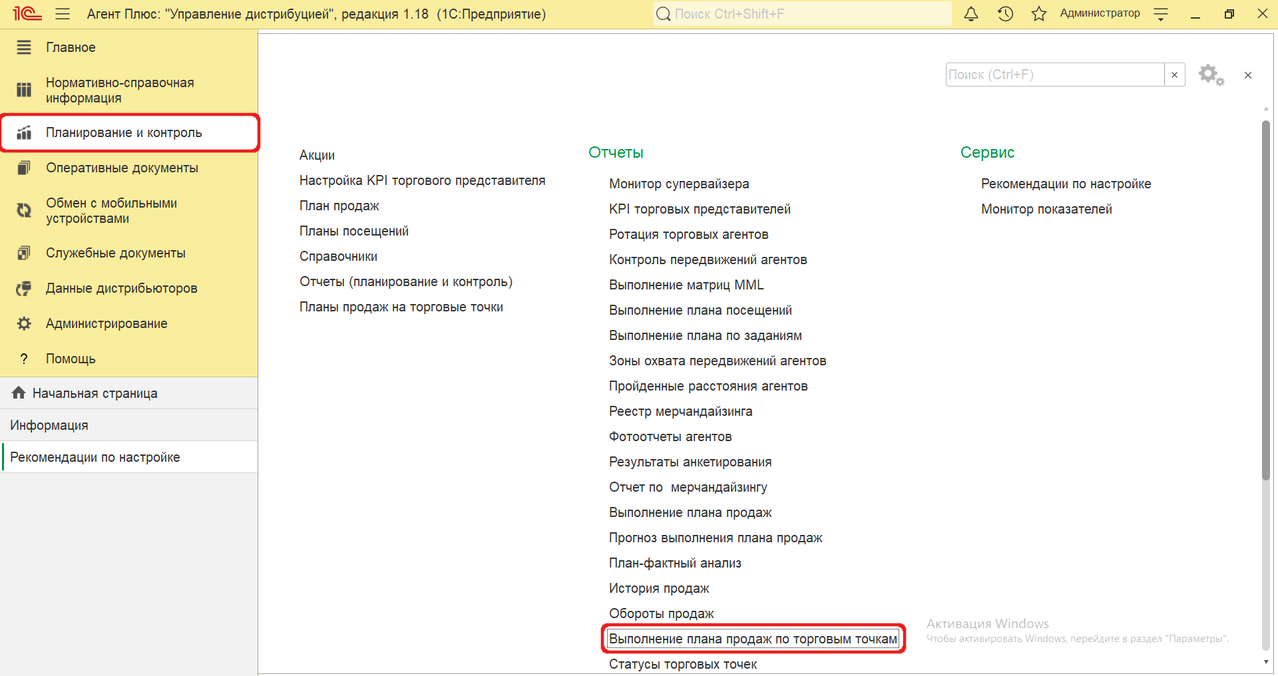Open Зоны охвата передвижений агентов report

(x=718, y=361)
